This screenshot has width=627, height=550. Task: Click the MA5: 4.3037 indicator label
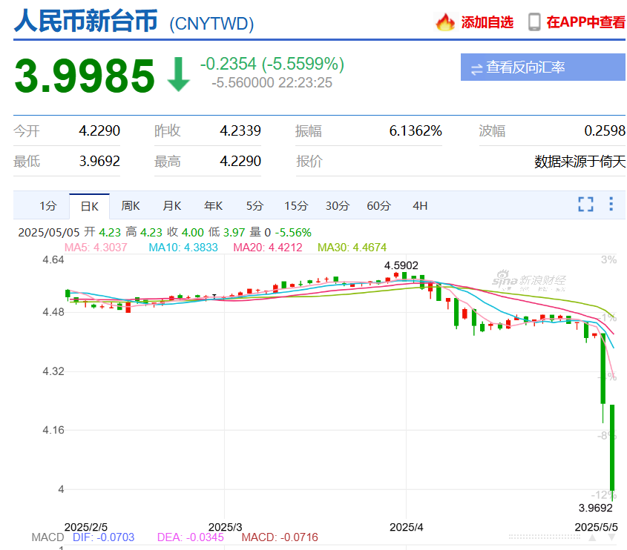click(96, 248)
